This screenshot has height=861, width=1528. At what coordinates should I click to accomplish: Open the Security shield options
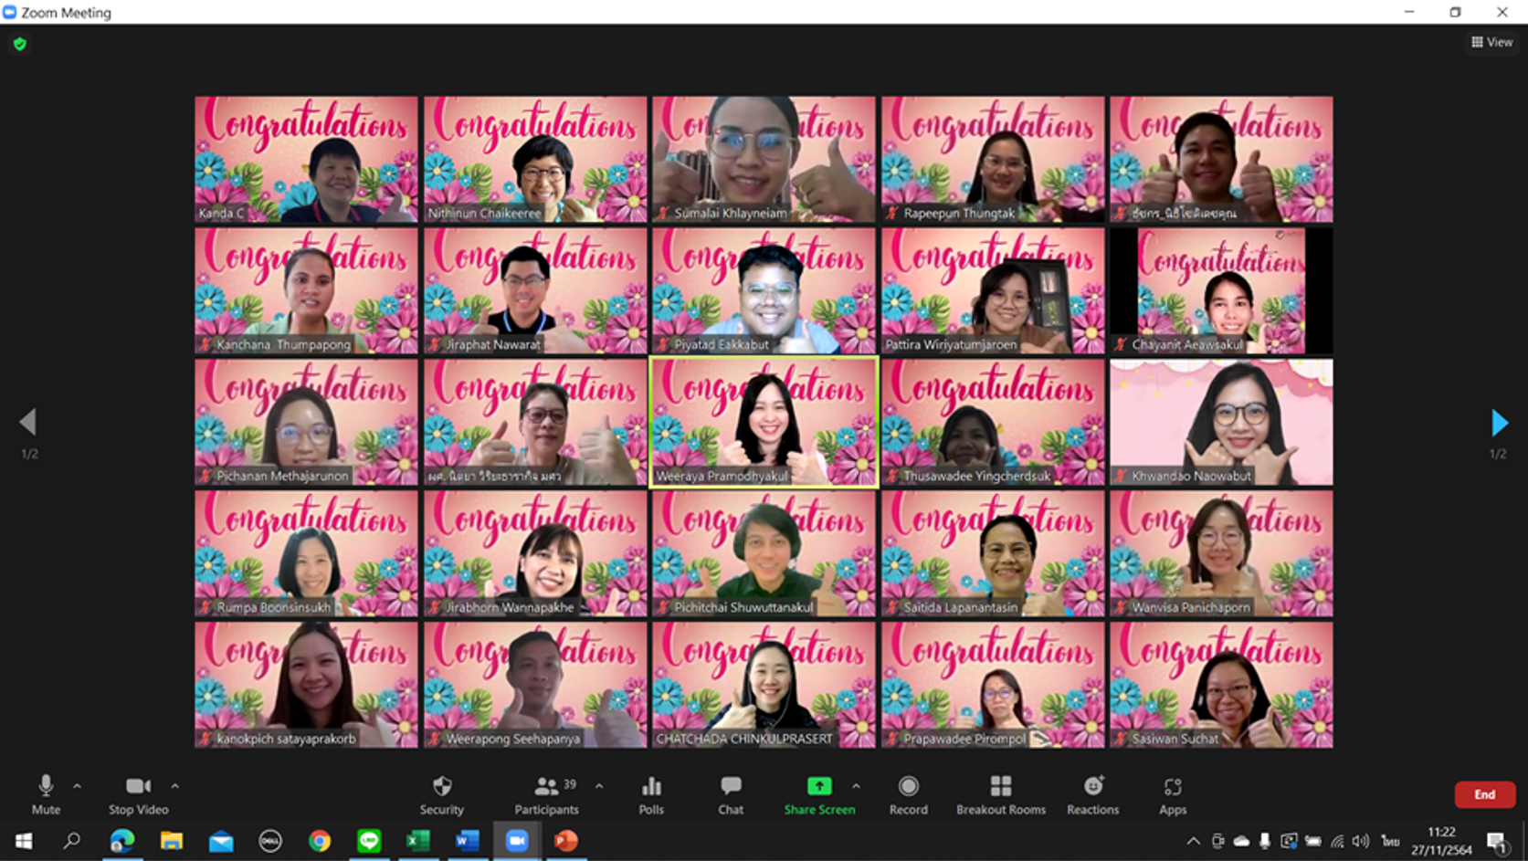point(442,793)
